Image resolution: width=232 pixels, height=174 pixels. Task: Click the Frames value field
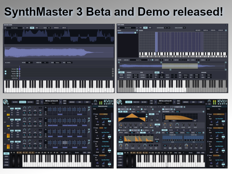(49, 28)
